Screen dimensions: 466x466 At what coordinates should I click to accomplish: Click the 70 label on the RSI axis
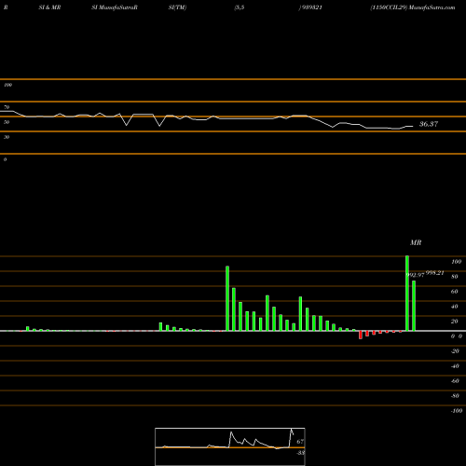coord(7,107)
